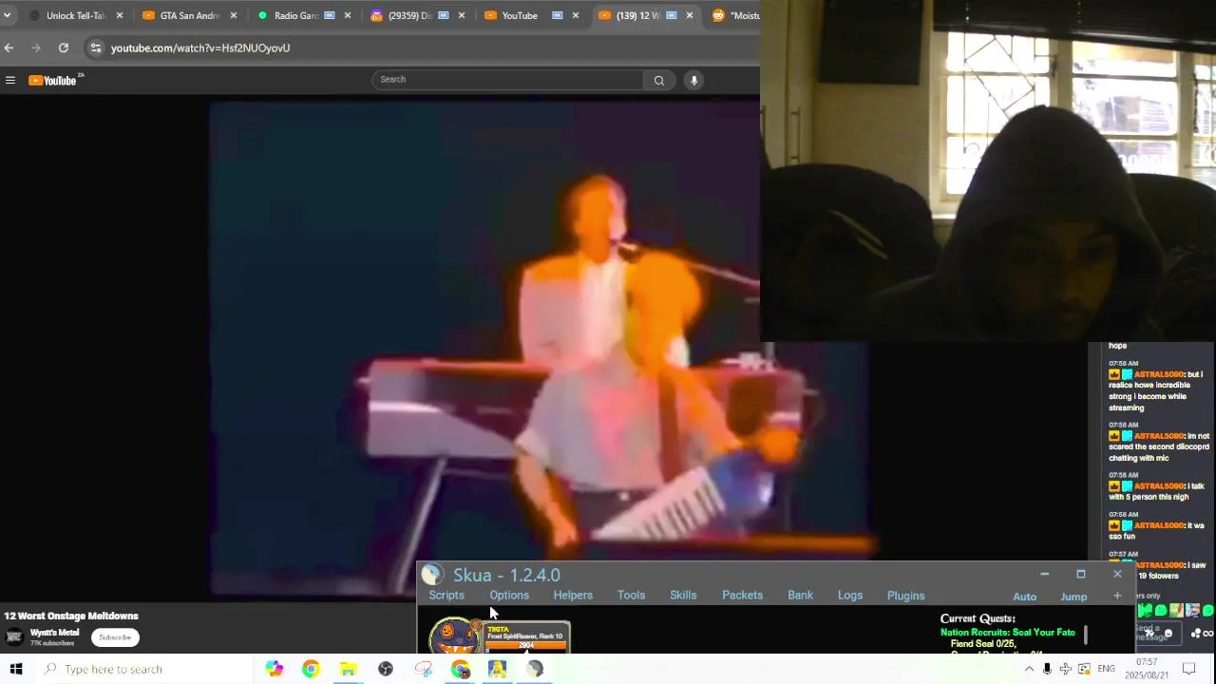Screen dimensions: 1216x684
Task: Open the Logs menu in Skua
Action: click(850, 596)
